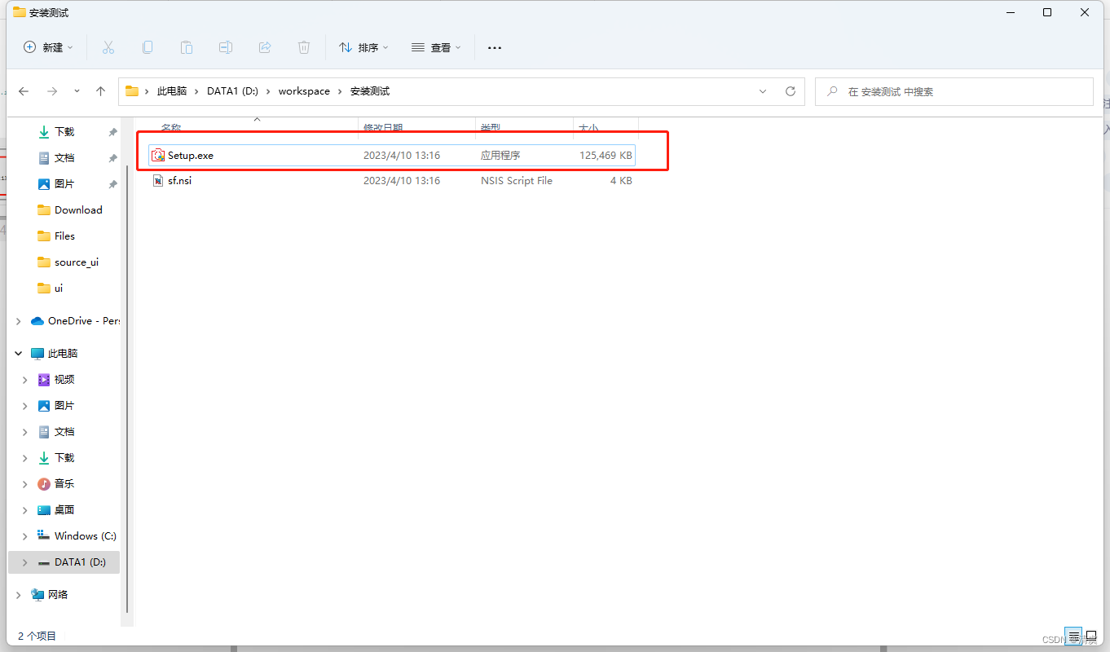Click the 网络 network icon
This screenshot has width=1110, height=652.
pyautogui.click(x=37, y=594)
